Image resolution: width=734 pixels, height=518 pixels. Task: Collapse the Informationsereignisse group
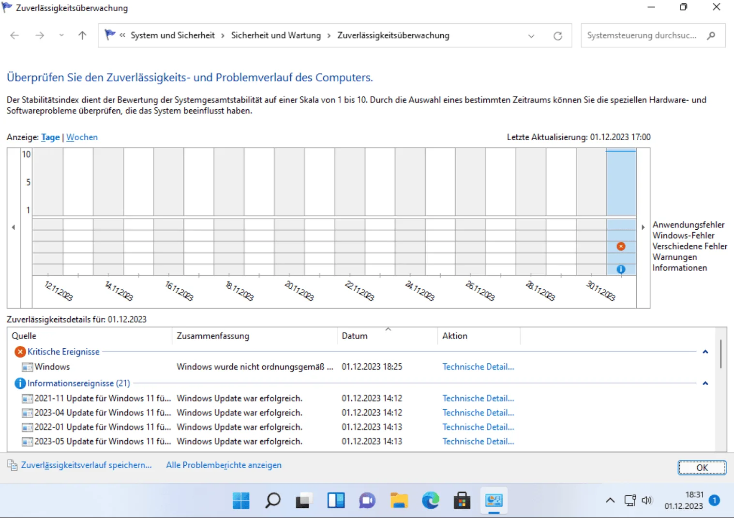point(705,383)
